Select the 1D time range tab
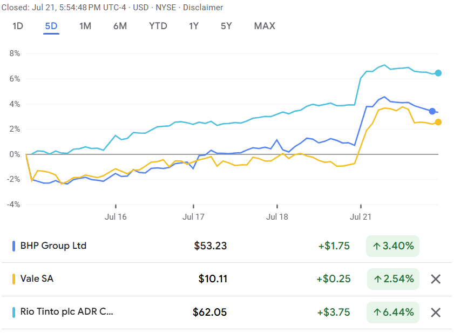Image resolution: width=467 pixels, height=333 pixels. point(18,26)
